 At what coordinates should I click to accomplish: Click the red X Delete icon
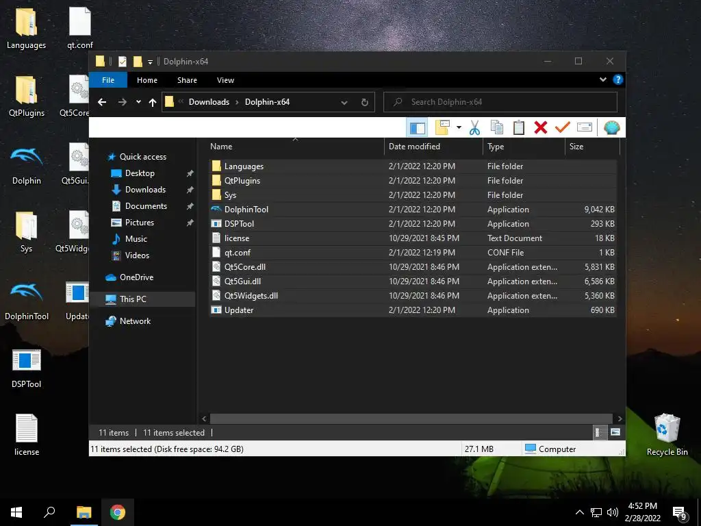pyautogui.click(x=541, y=127)
